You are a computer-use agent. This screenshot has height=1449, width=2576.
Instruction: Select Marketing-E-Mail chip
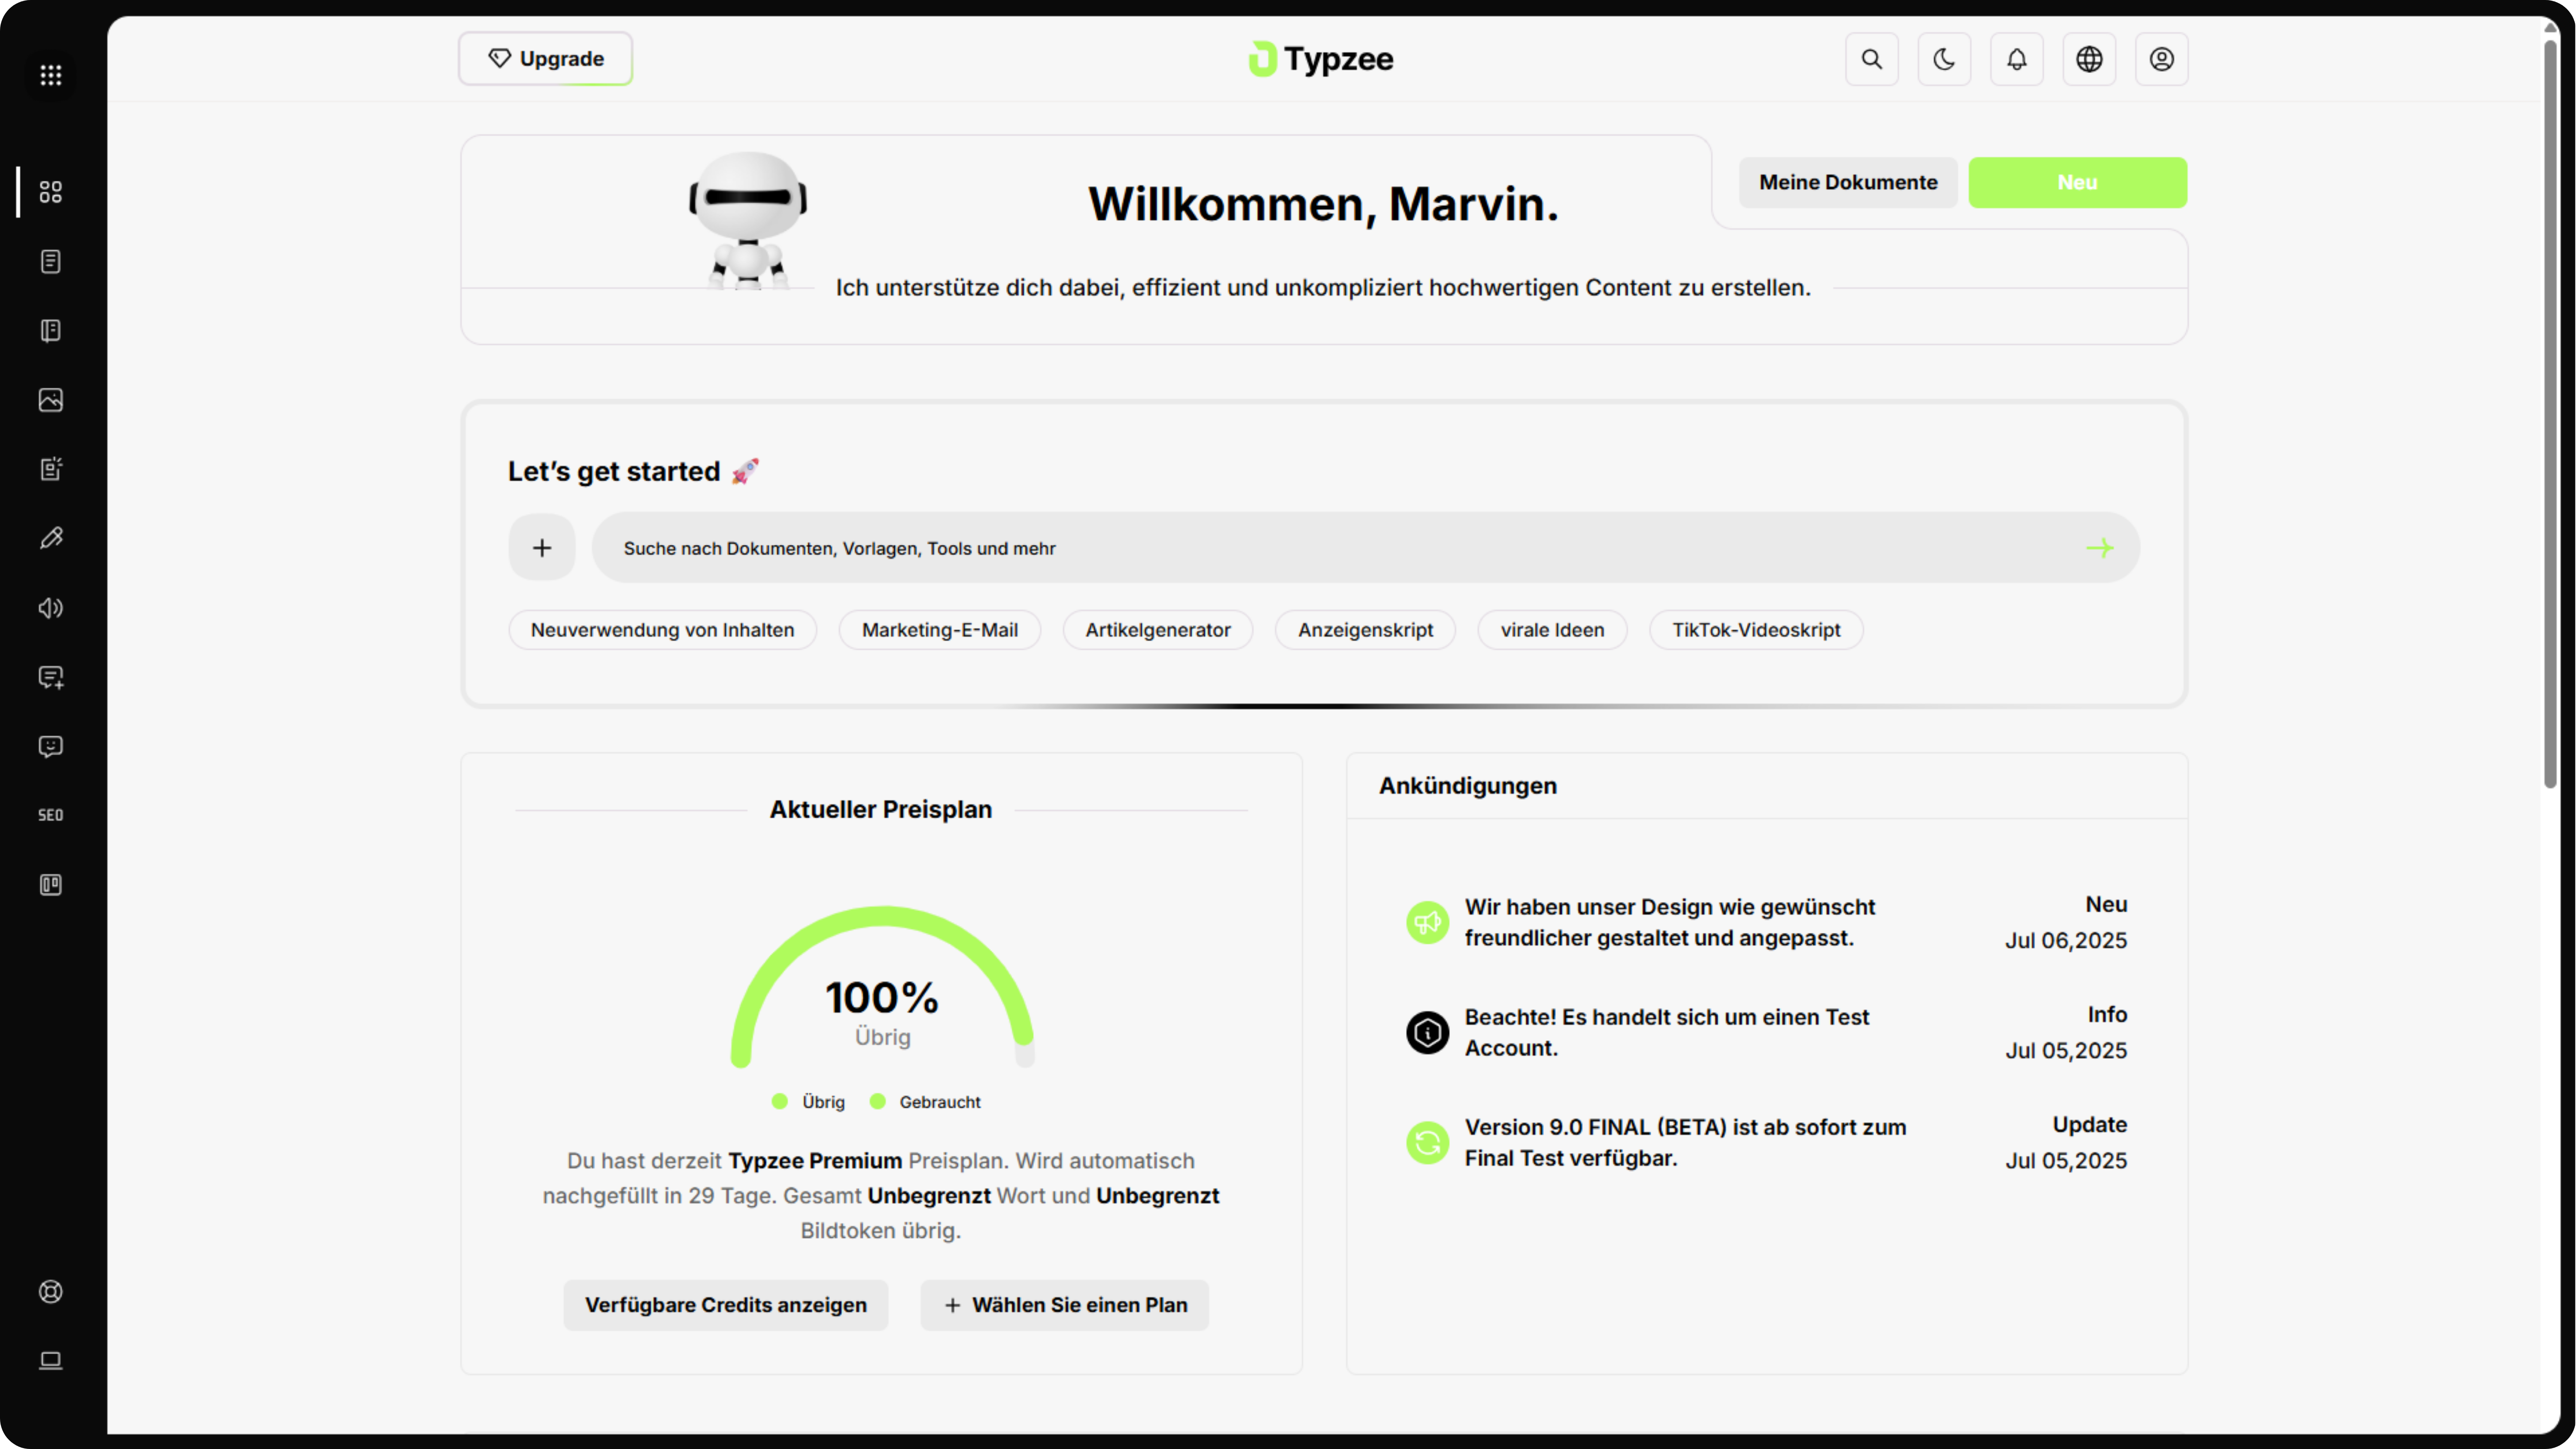[939, 630]
